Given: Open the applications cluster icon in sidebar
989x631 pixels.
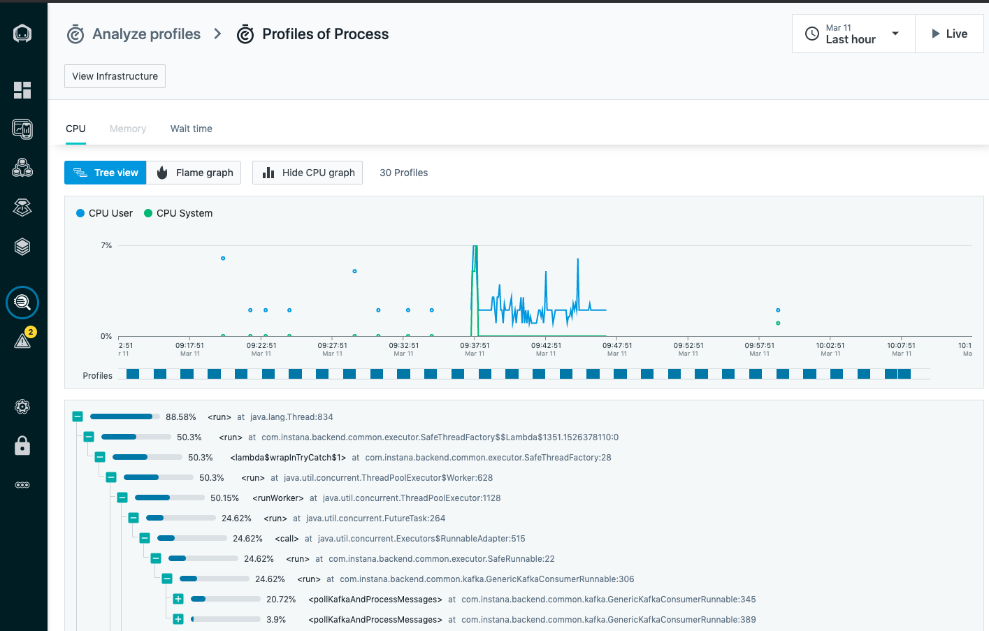Looking at the screenshot, I should coord(22,168).
